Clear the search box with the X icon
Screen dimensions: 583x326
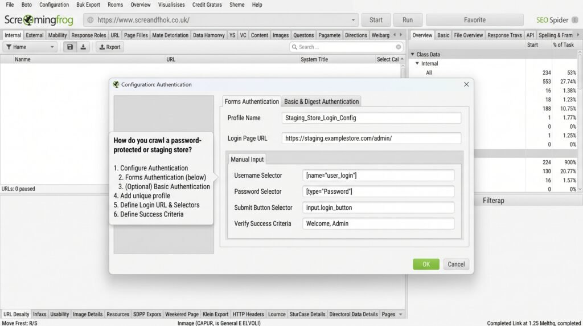point(399,47)
